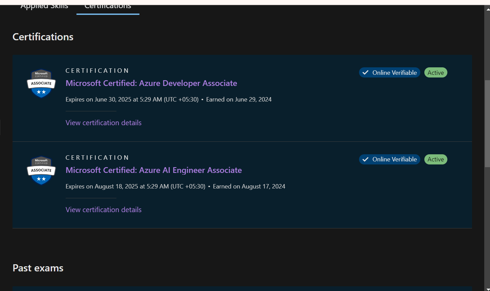Click the Active status badge on the lower certification
The width and height of the screenshot is (490, 291).
tap(436, 159)
